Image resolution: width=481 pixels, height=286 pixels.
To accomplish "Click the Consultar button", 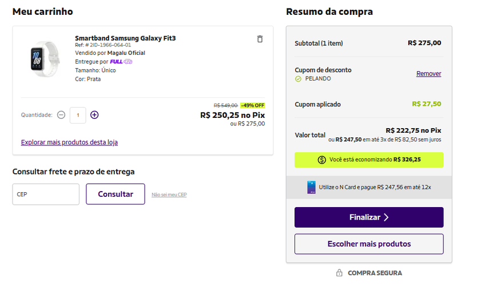I will point(116,194).
